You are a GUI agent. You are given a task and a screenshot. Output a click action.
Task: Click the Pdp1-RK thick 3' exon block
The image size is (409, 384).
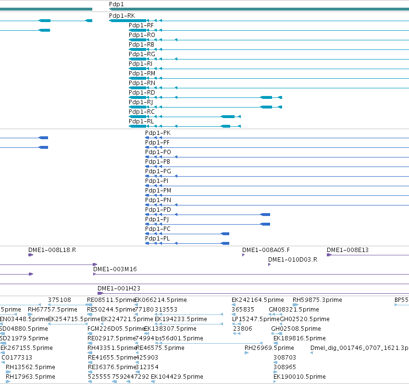(x=127, y=21)
